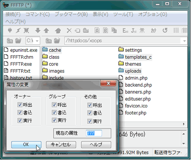Click log pane scroll down arrow

[184, 144]
